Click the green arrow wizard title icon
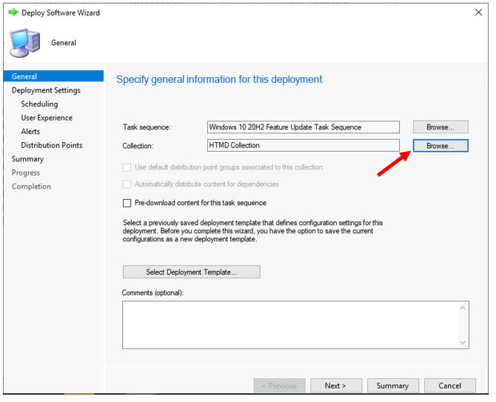The height and width of the screenshot is (402, 496). pos(13,13)
